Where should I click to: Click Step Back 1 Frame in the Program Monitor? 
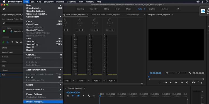click(x=171, y=83)
